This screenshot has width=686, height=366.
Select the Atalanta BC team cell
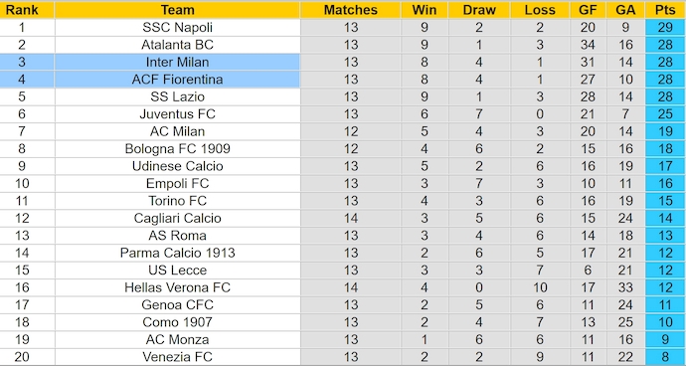pyautogui.click(x=177, y=45)
